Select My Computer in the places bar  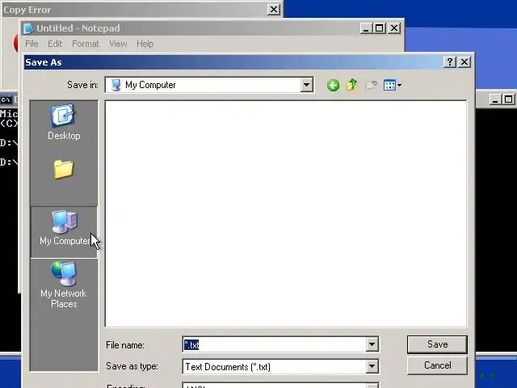[x=64, y=232]
